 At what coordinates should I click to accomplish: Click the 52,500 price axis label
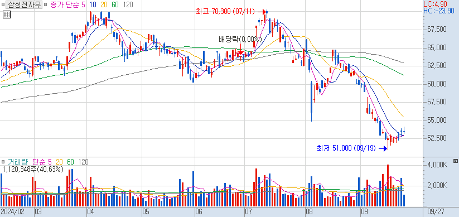pos(437,138)
